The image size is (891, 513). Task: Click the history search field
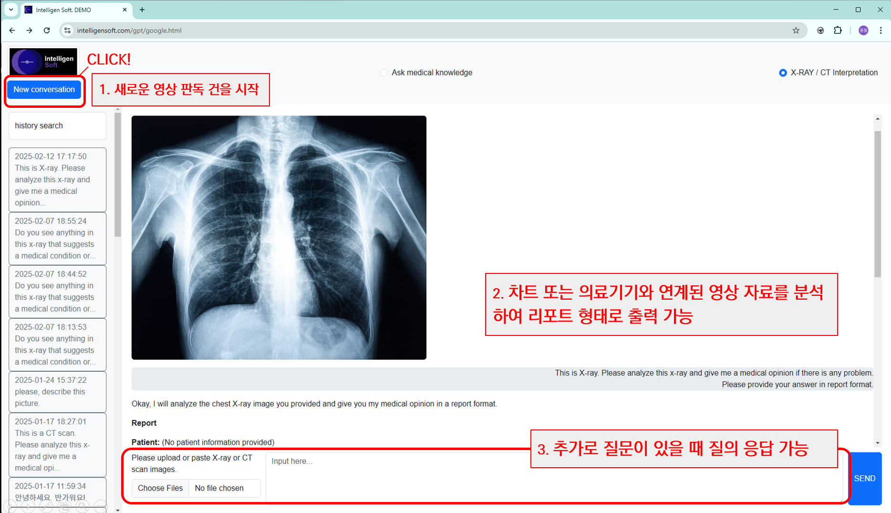57,126
